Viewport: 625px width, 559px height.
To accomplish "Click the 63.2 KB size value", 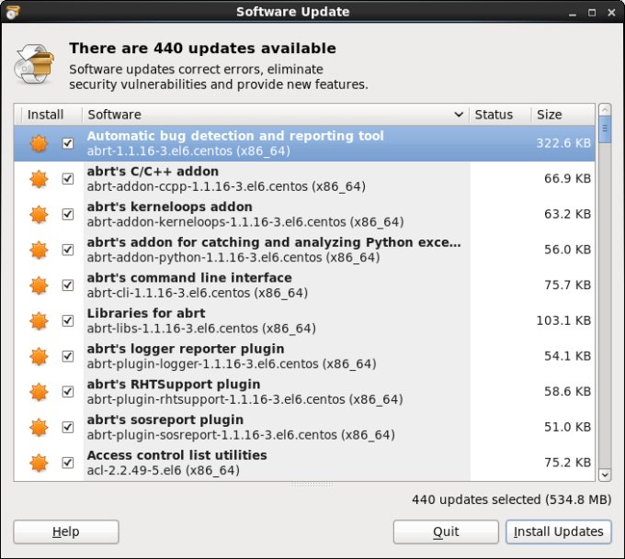I will [568, 214].
